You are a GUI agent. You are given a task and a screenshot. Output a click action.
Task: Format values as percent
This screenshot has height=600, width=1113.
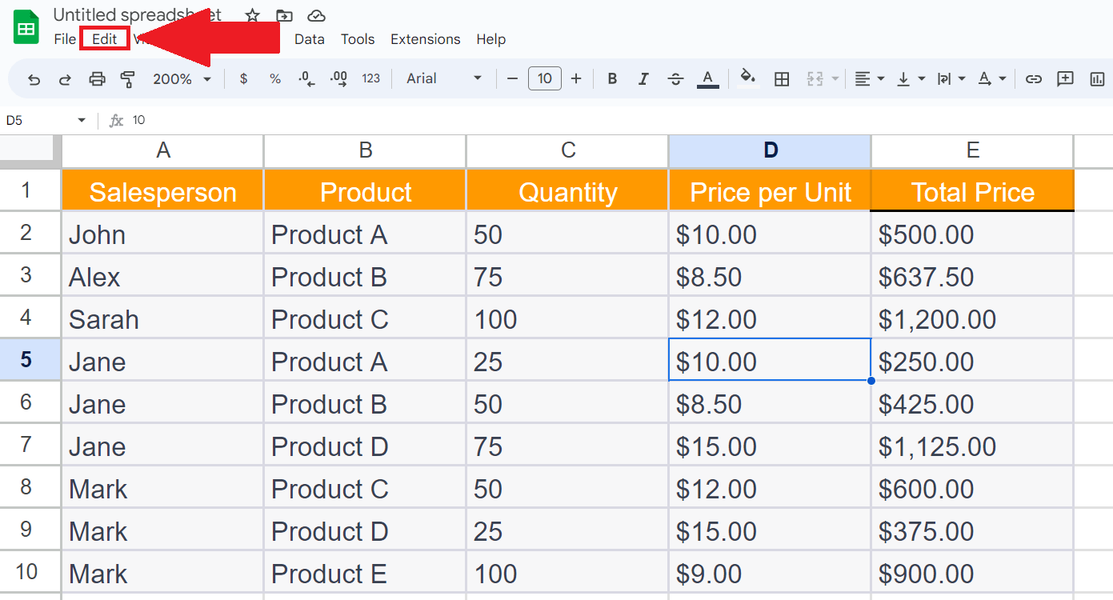pos(274,78)
